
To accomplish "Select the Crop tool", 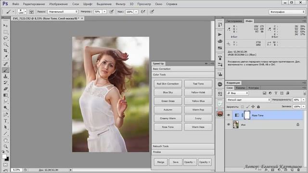I will point(5,51).
